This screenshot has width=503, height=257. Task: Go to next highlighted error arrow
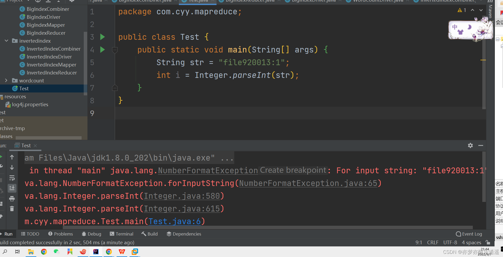(x=481, y=10)
